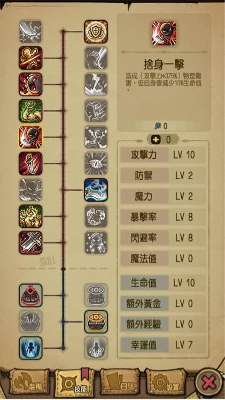225x400 pixels.
Task: Select the red screaming face skill icon
Action: point(30,84)
